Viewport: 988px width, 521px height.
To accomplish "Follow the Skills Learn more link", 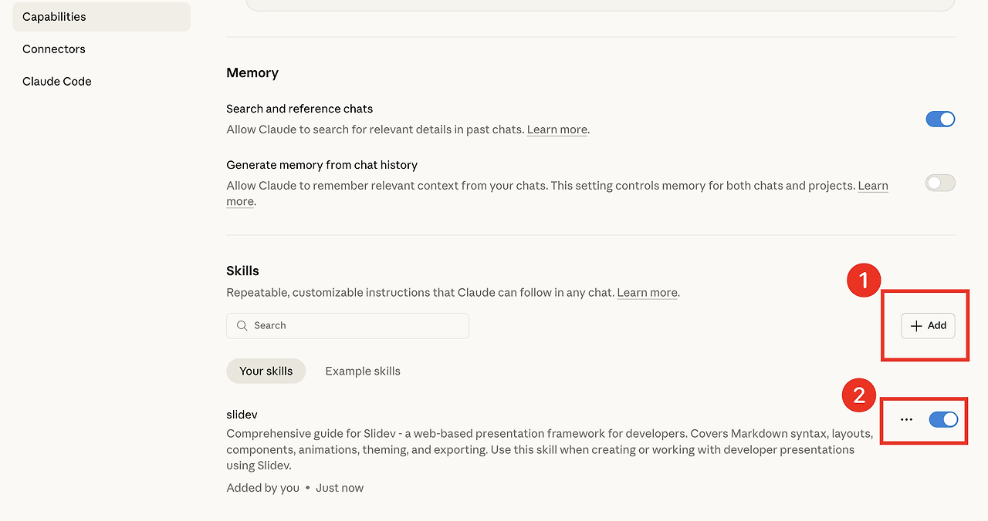I will [x=647, y=293].
